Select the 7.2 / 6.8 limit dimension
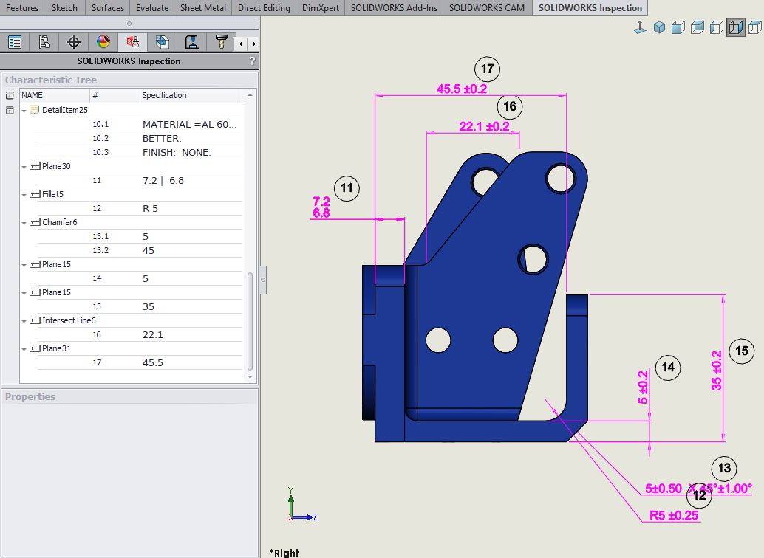Screen dimensions: 764x558 click(x=321, y=207)
